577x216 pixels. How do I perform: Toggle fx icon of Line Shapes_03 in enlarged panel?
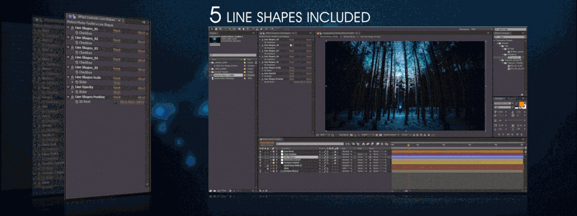[x=72, y=48]
